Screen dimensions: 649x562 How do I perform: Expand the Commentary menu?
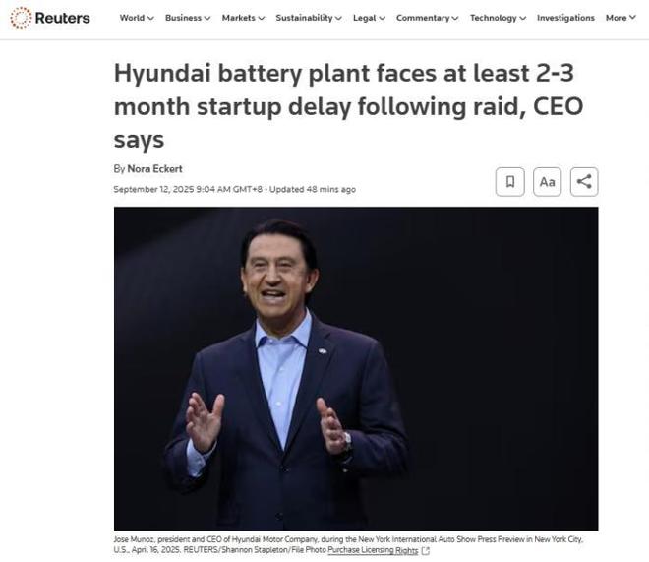click(429, 18)
